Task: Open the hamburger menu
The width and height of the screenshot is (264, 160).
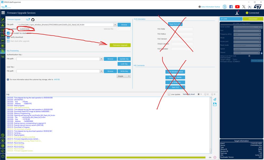Action: click(3, 13)
